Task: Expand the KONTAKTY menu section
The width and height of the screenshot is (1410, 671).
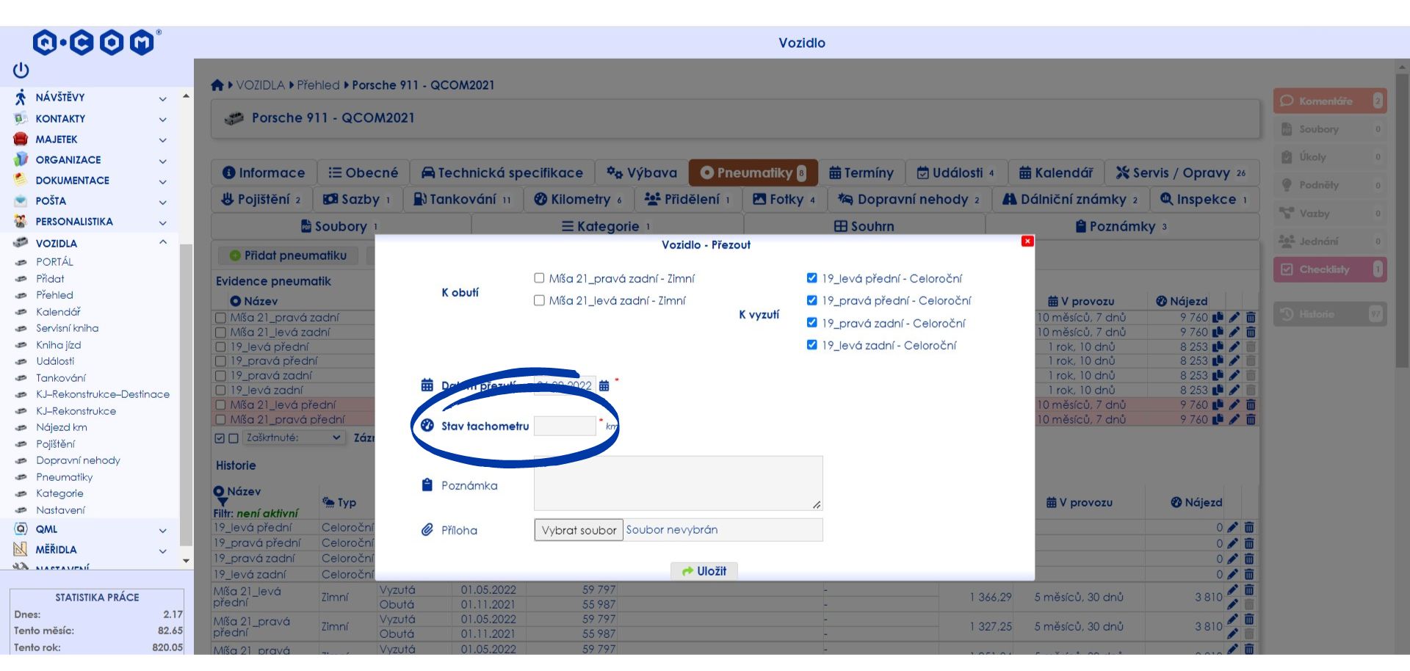Action: coord(163,119)
